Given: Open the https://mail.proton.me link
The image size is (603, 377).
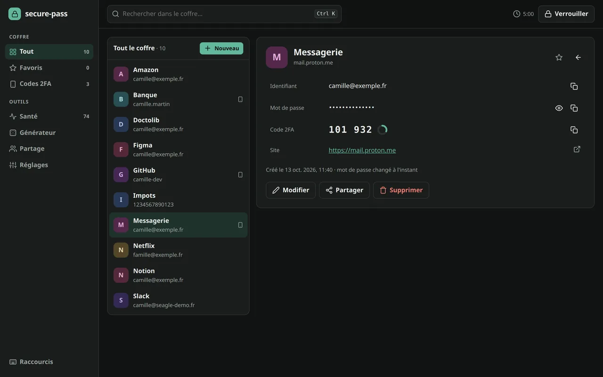Looking at the screenshot, I should pyautogui.click(x=362, y=150).
